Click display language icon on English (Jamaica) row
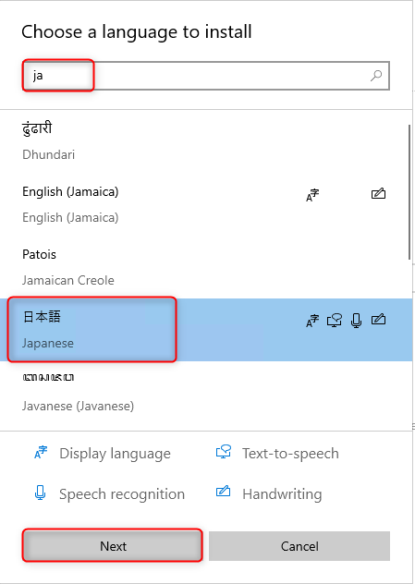 tap(312, 195)
